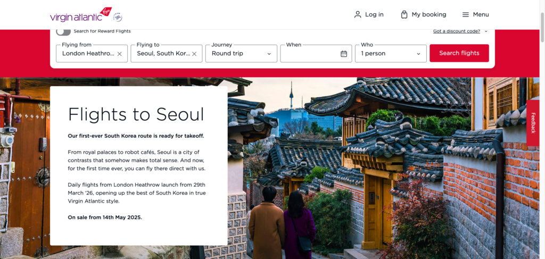Viewport: 545px width, 259px height.
Task: Click the Log in link
Action: point(369,14)
